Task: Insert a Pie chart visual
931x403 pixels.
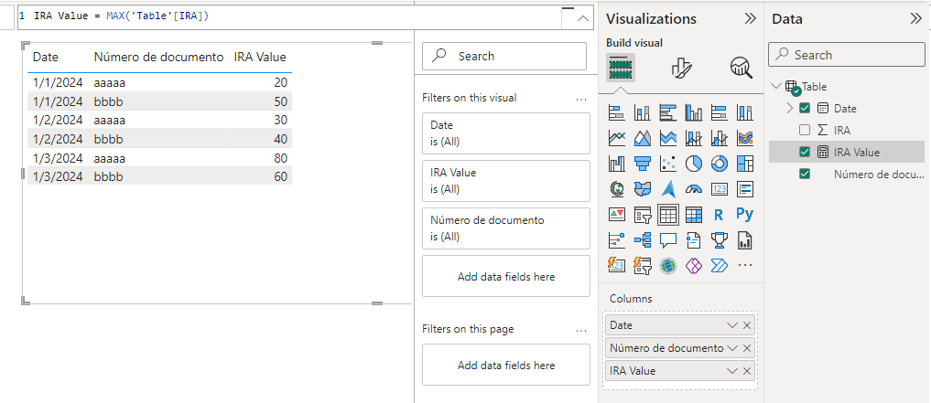Action: tap(694, 163)
